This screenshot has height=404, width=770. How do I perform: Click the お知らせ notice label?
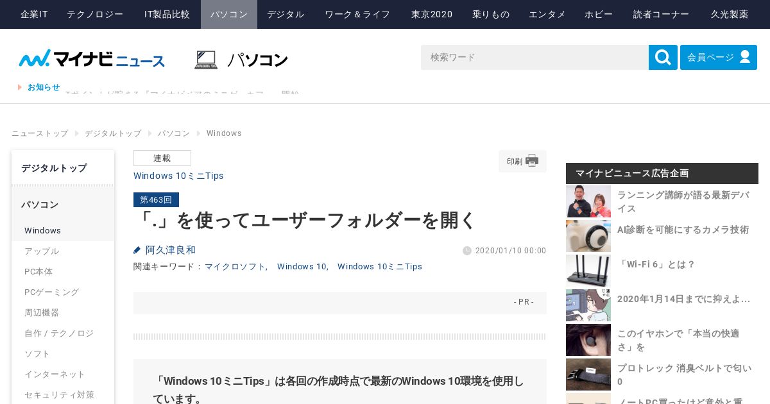[44, 87]
